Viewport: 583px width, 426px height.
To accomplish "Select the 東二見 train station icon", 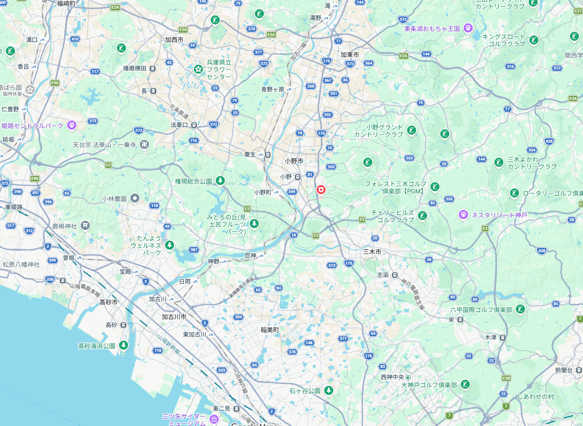I will click(x=237, y=408).
